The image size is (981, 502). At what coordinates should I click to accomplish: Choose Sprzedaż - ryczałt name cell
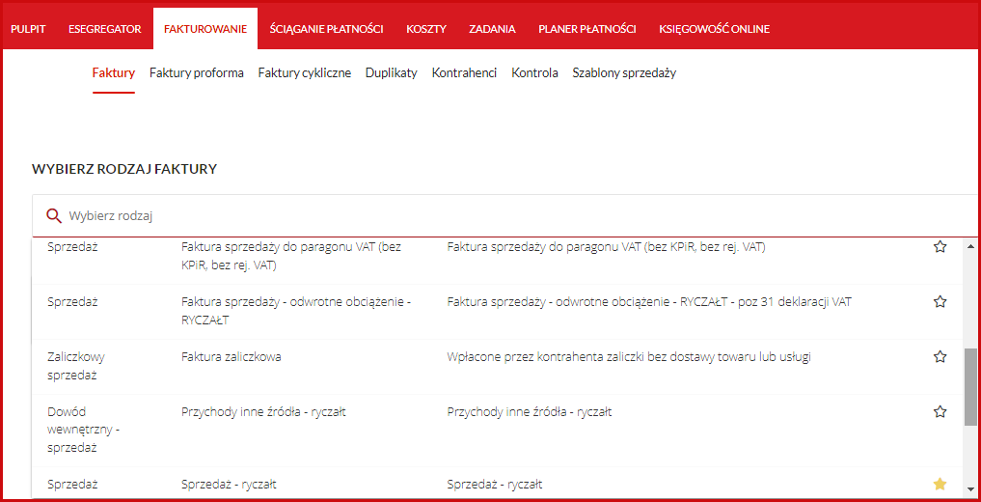(229, 485)
